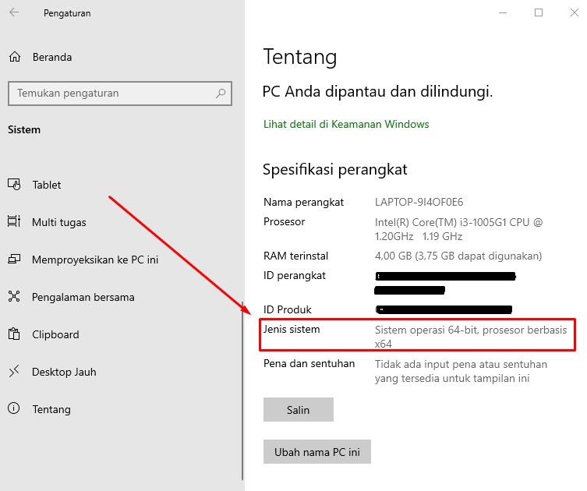Screen dimensions: 587x491
Task: Click the back arrow in Pengaturan
Action: 14,12
